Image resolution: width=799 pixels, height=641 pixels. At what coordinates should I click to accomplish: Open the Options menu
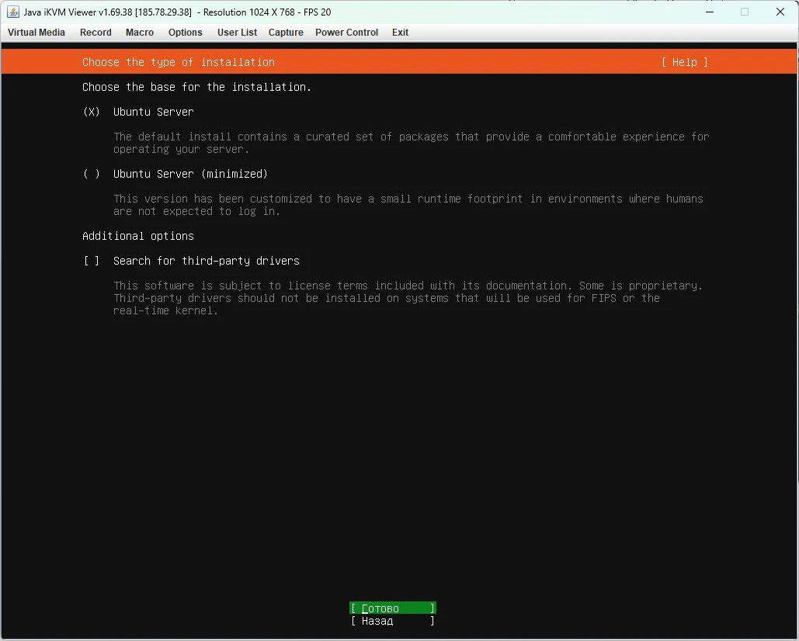(x=185, y=33)
